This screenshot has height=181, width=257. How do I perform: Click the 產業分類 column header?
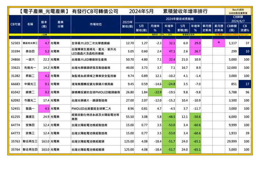(60, 24)
